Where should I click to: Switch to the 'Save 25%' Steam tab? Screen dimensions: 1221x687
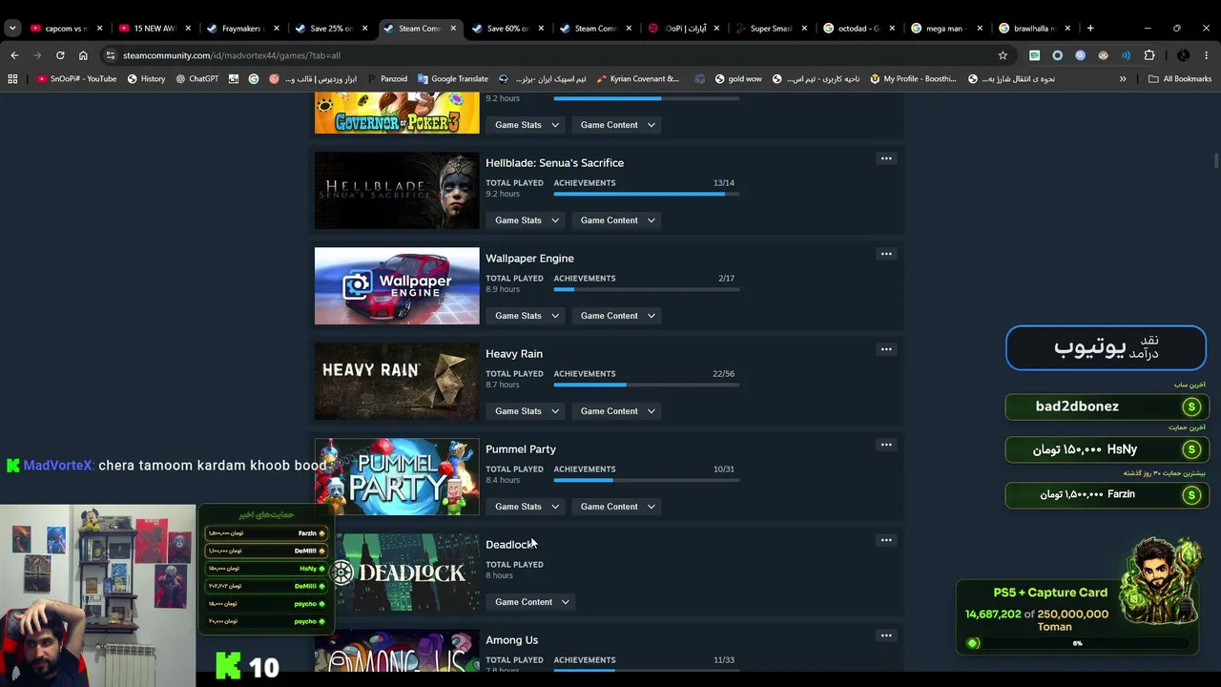(x=329, y=29)
